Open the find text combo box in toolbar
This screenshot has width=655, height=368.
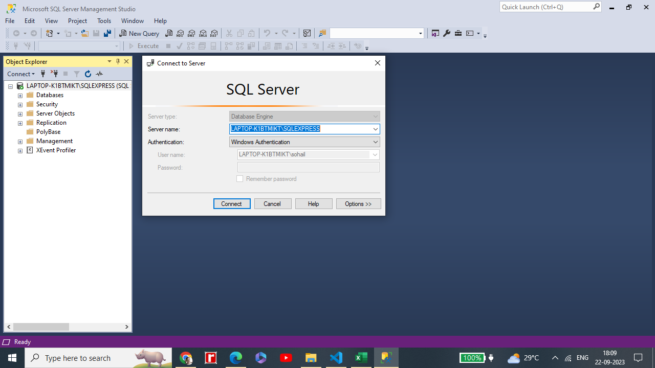[x=377, y=33]
